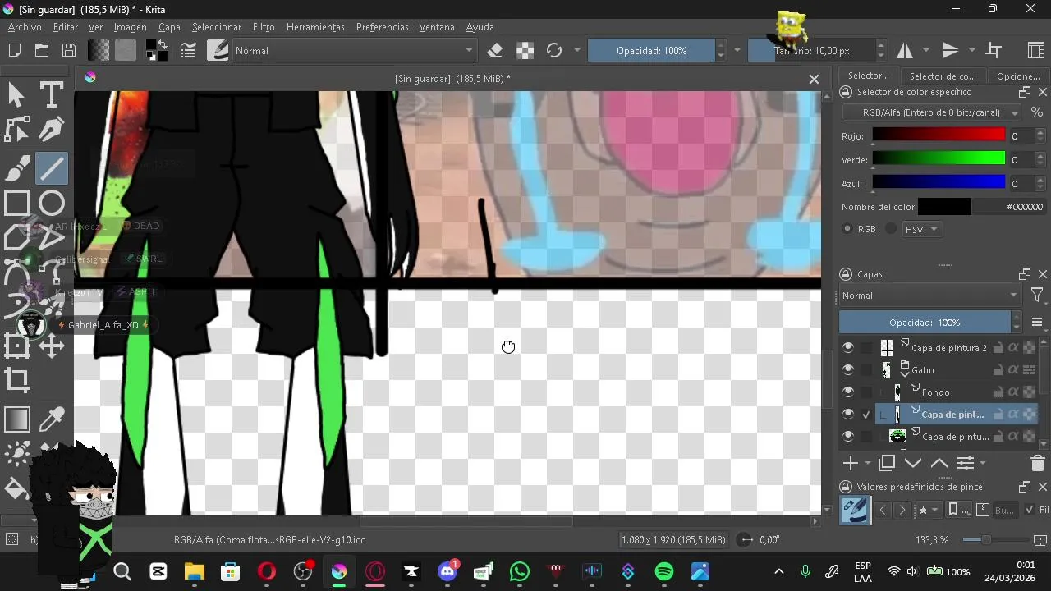Open the layer blending mode dropdown
Viewport: 1051px width, 591px height.
pyautogui.click(x=929, y=295)
